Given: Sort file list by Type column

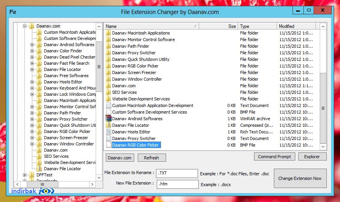Looking at the screenshot, I should pyautogui.click(x=258, y=26).
